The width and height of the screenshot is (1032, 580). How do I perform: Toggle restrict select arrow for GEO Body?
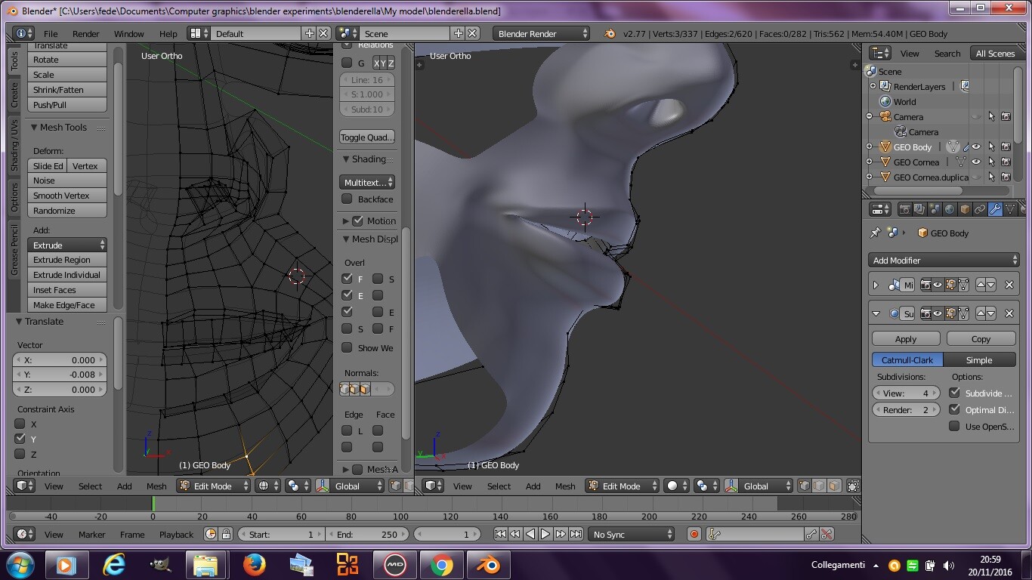[x=991, y=147]
